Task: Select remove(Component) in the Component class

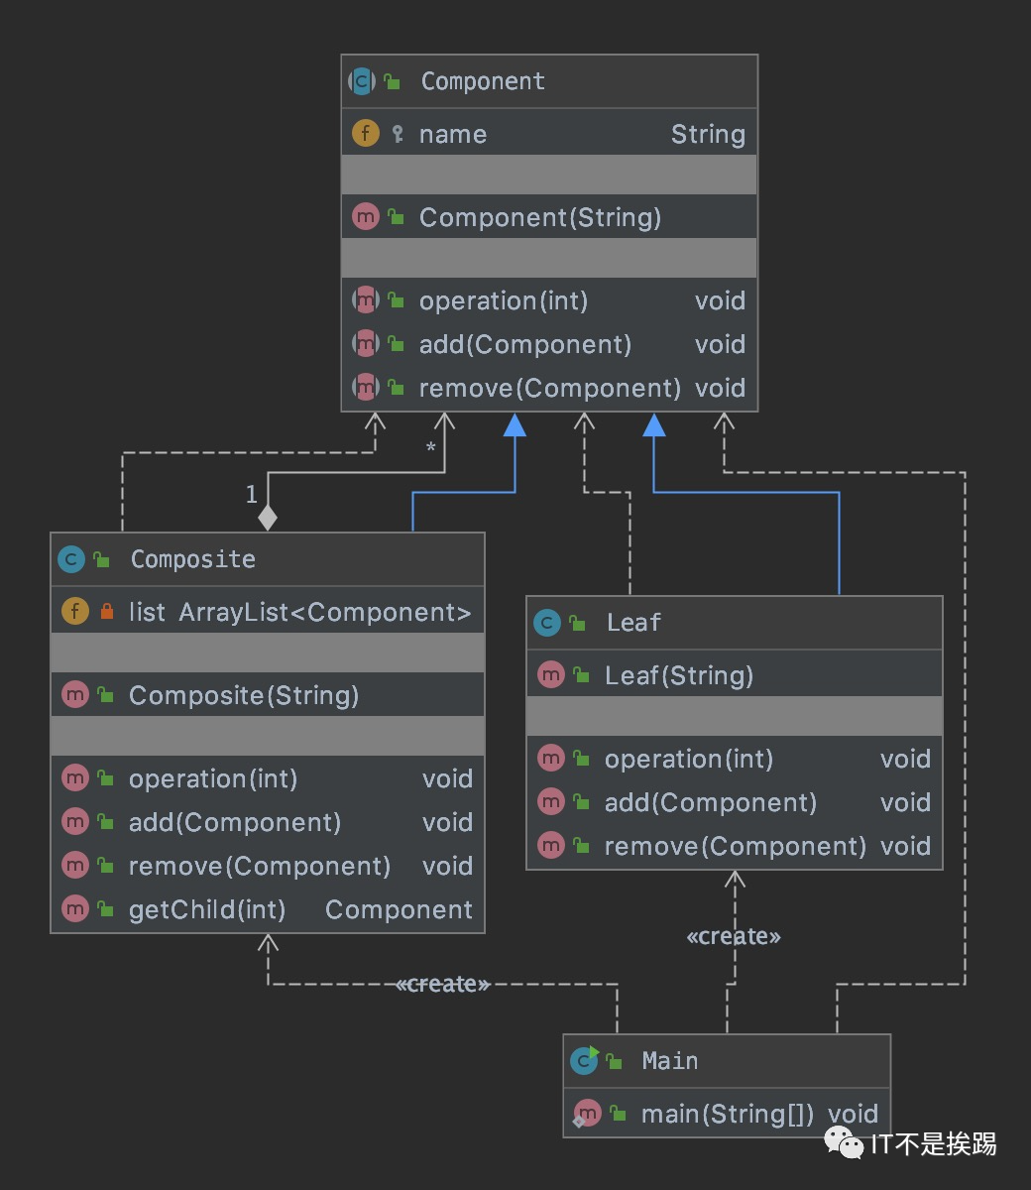Action: pos(549,388)
